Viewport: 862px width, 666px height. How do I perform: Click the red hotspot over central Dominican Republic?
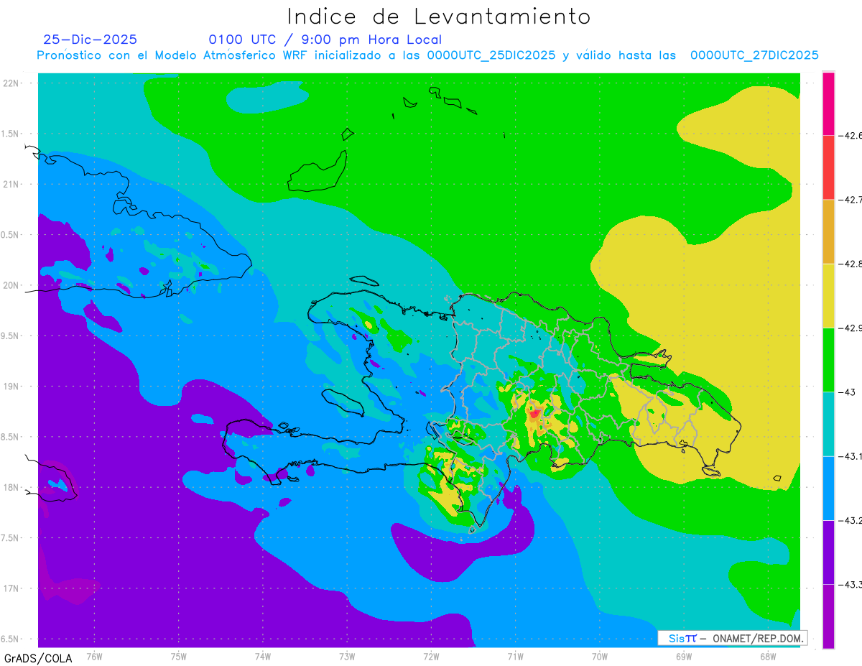click(535, 413)
